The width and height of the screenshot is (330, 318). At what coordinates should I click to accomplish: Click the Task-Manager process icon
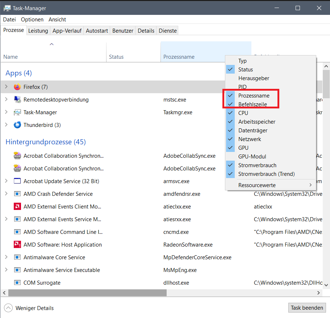[x=17, y=112]
